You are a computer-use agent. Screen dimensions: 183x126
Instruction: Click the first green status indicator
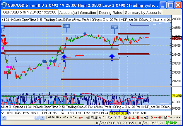pyautogui.click(x=167, y=123)
